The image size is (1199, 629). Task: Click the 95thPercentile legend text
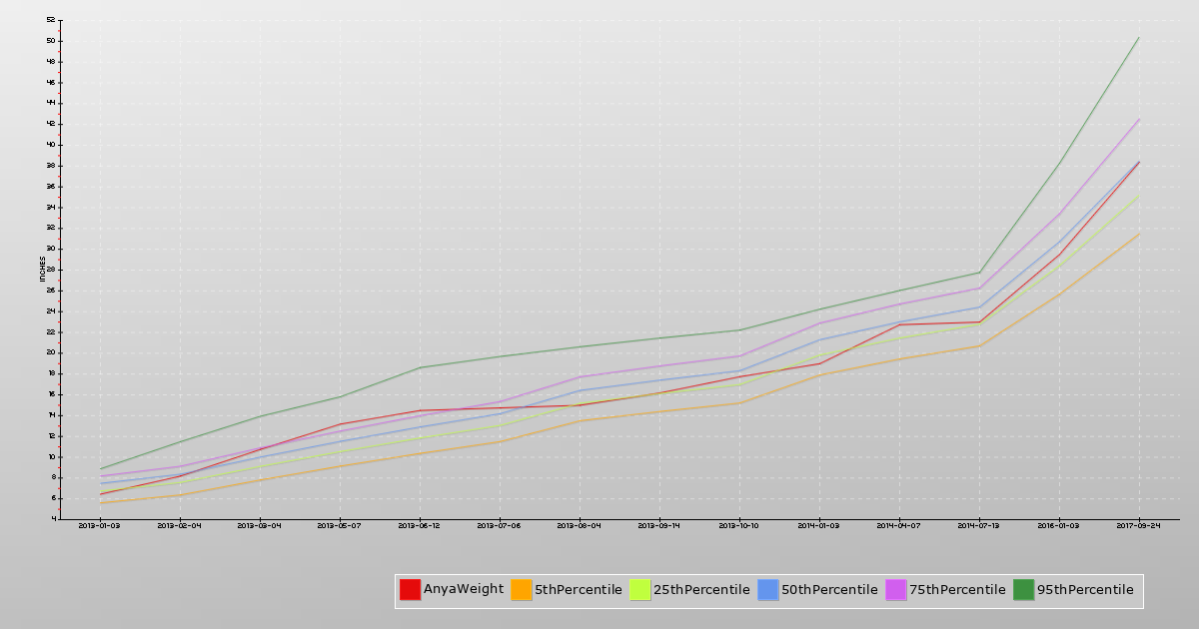(x=1085, y=590)
